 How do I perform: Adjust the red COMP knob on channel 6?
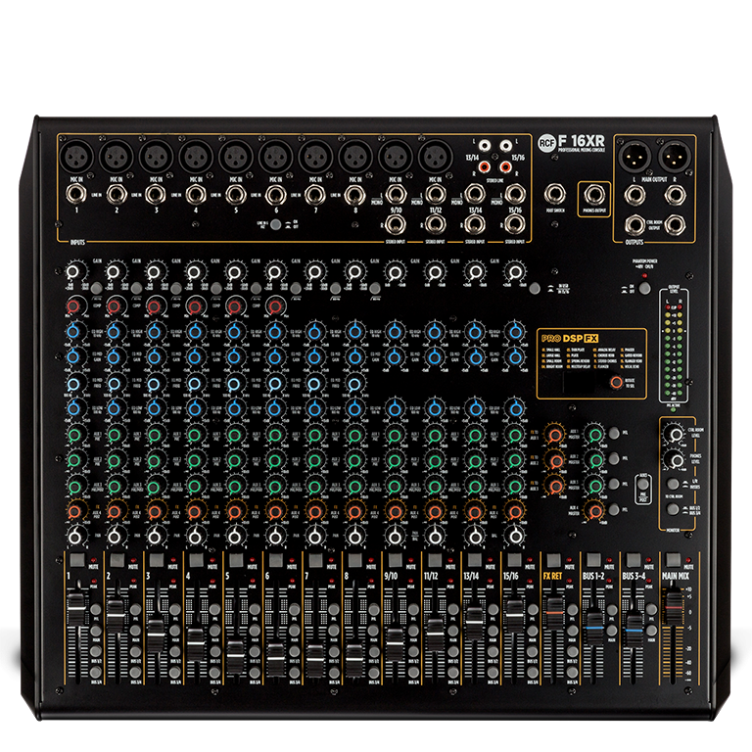pyautogui.click(x=275, y=305)
